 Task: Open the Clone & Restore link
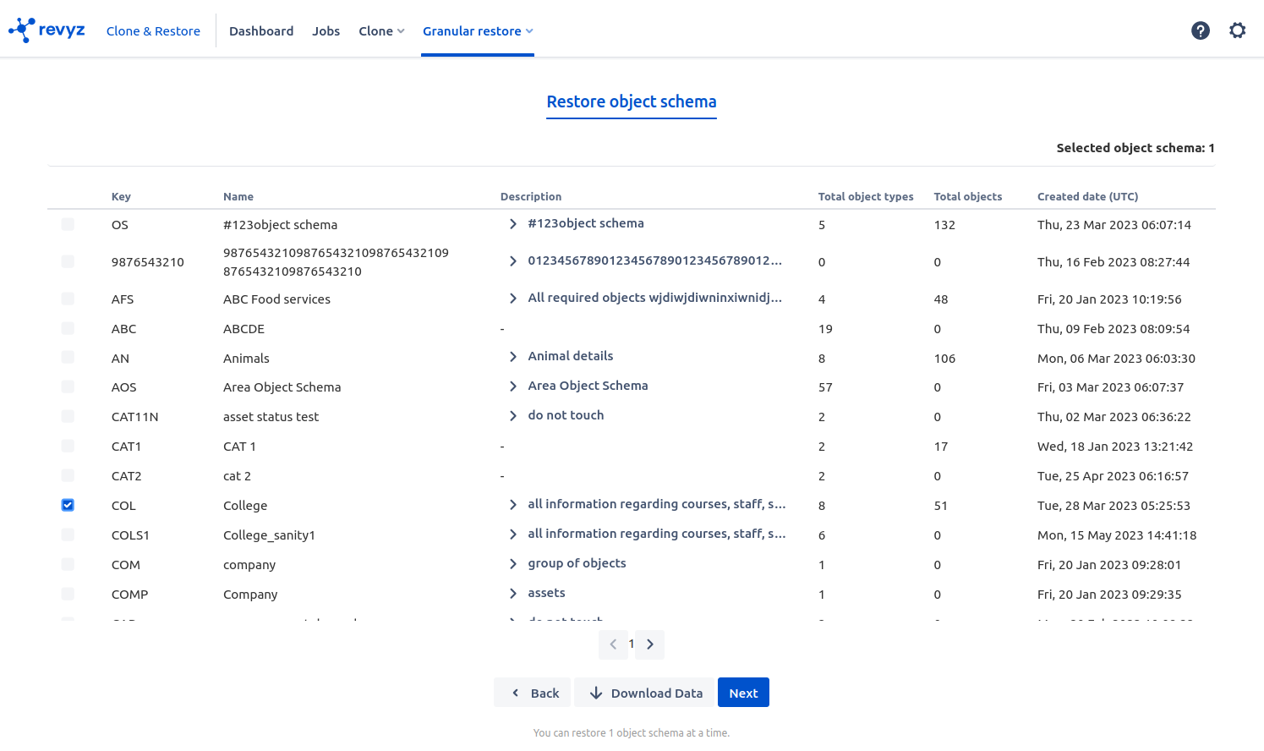click(x=153, y=31)
